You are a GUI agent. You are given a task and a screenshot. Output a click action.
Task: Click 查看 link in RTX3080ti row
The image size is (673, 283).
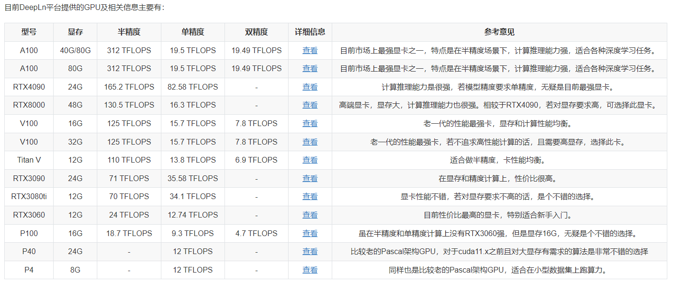310,197
